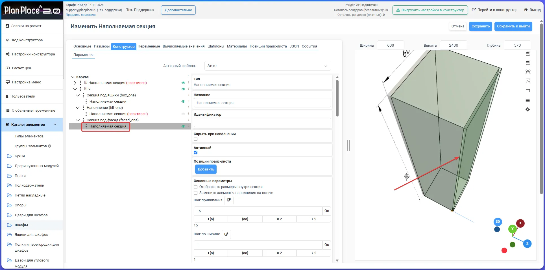Click the screenshot camera icon in viewport toolbar
Viewport: 545px width, 270px height.
(x=528, y=72)
